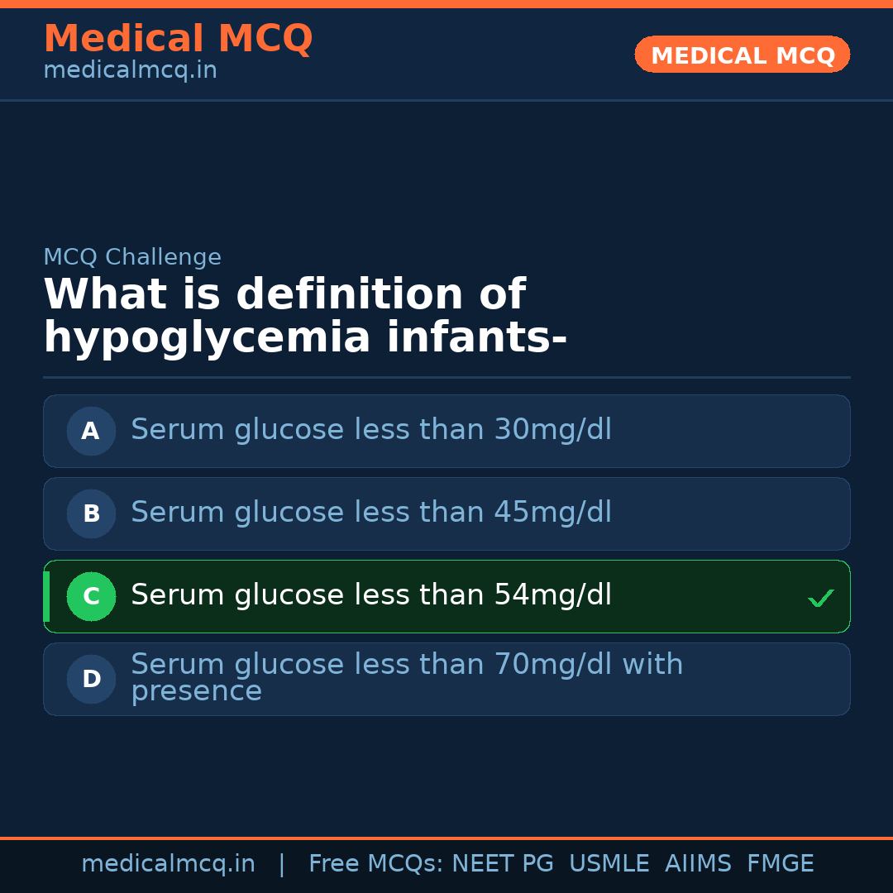Viewport: 893px width, 893px height.
Task: Click the green letter C circle
Action: click(x=91, y=596)
